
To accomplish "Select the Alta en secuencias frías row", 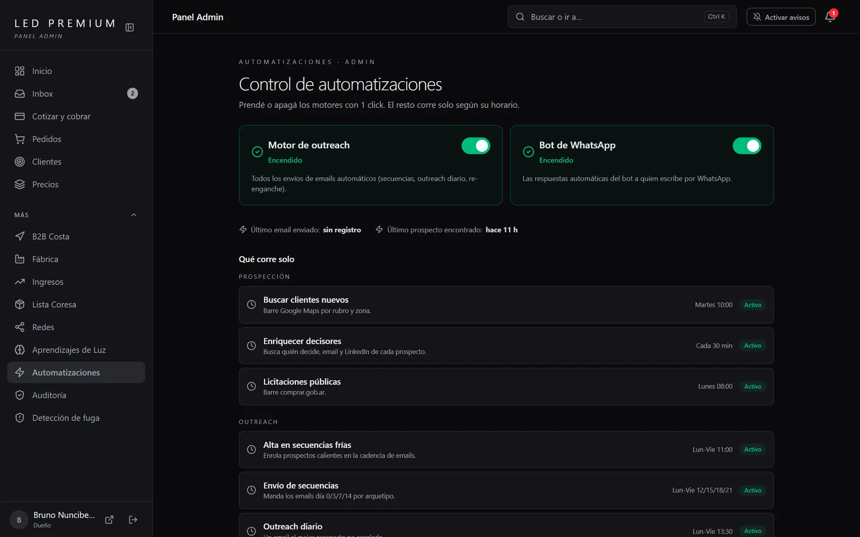I will (x=506, y=450).
